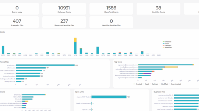Select the 22/12 bar in Events chart
The width and height of the screenshot is (199, 111).
tap(98, 50)
